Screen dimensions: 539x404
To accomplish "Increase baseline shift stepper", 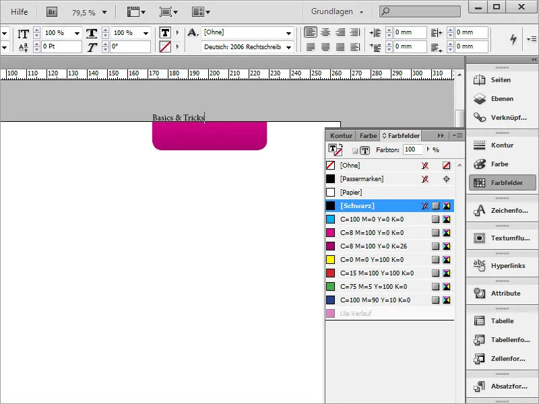I will pyautogui.click(x=37, y=44).
